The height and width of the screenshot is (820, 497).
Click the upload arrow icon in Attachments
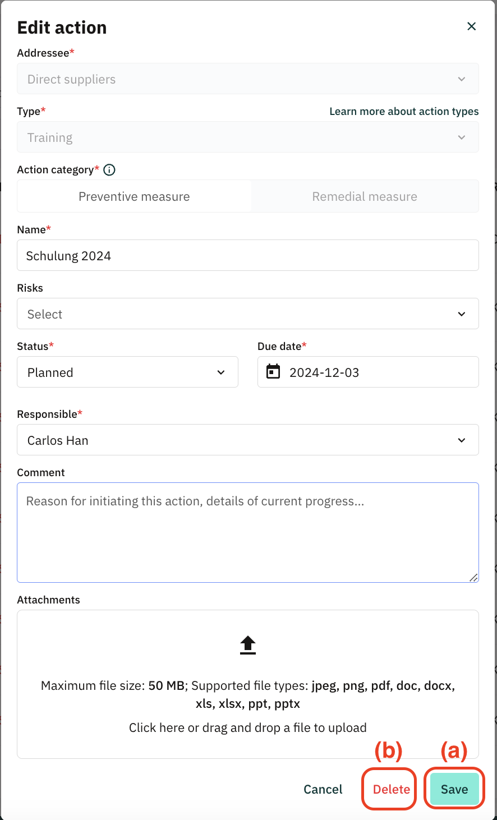tap(248, 646)
